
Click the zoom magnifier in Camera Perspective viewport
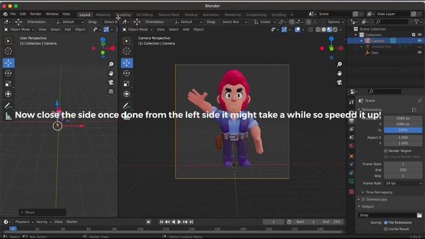(339, 64)
